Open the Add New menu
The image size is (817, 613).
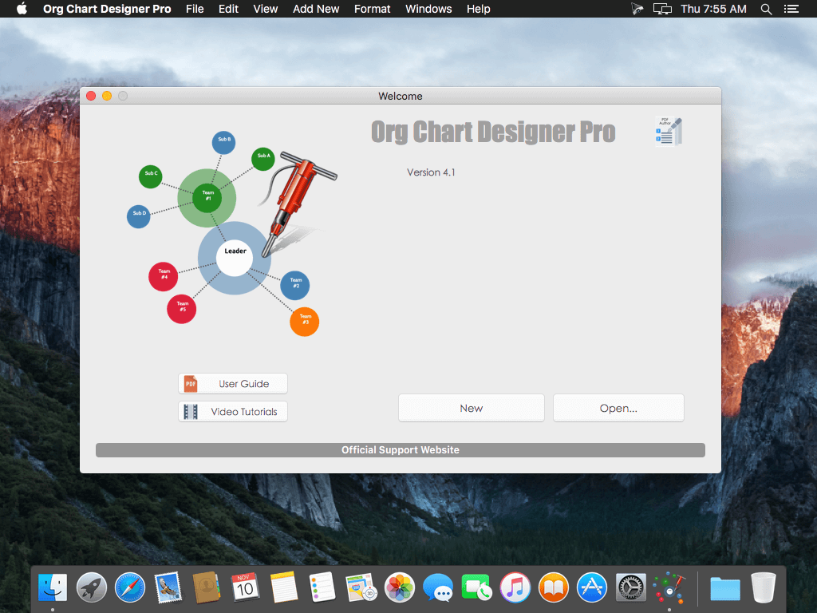(316, 9)
